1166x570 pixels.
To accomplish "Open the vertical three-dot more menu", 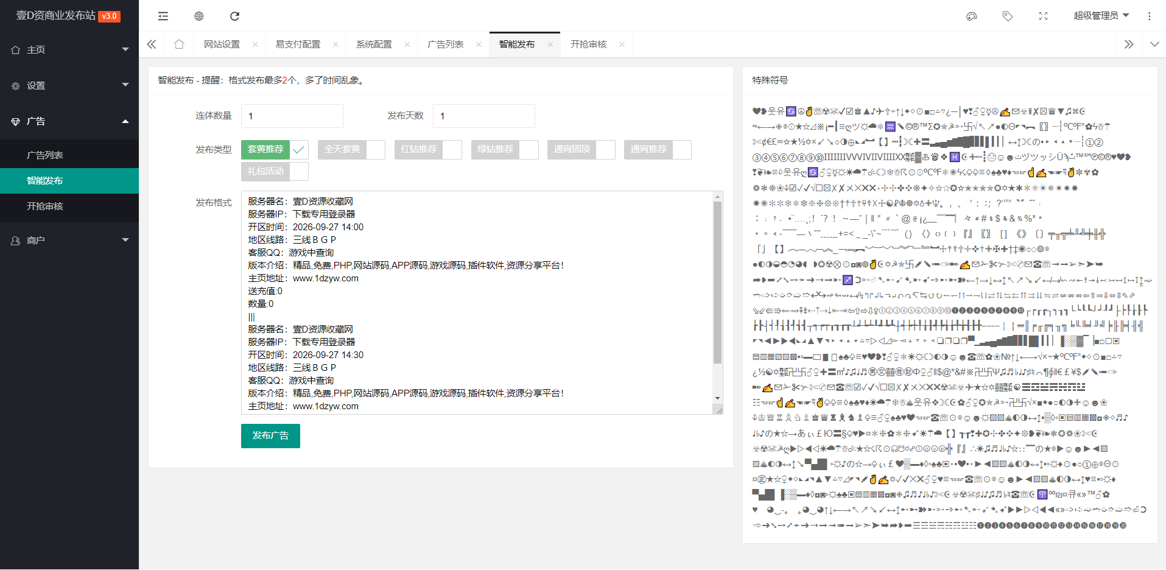I will tap(1150, 16).
